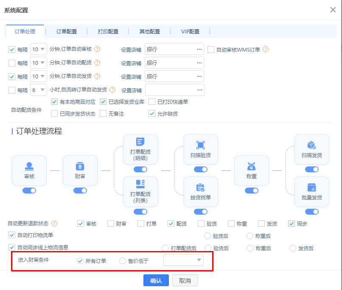
Task: Check 自动审核WMS订单 checkbox
Action: pyautogui.click(x=211, y=50)
